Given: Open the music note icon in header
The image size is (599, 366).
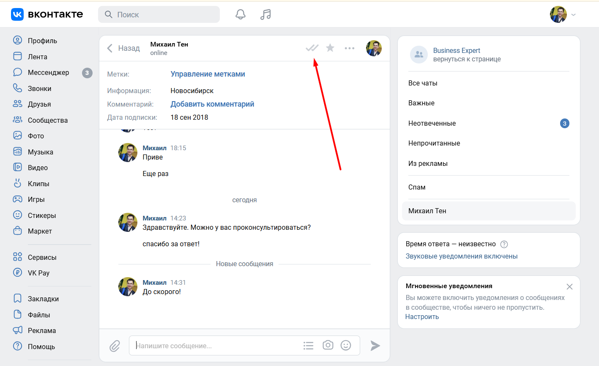Looking at the screenshot, I should (x=265, y=14).
